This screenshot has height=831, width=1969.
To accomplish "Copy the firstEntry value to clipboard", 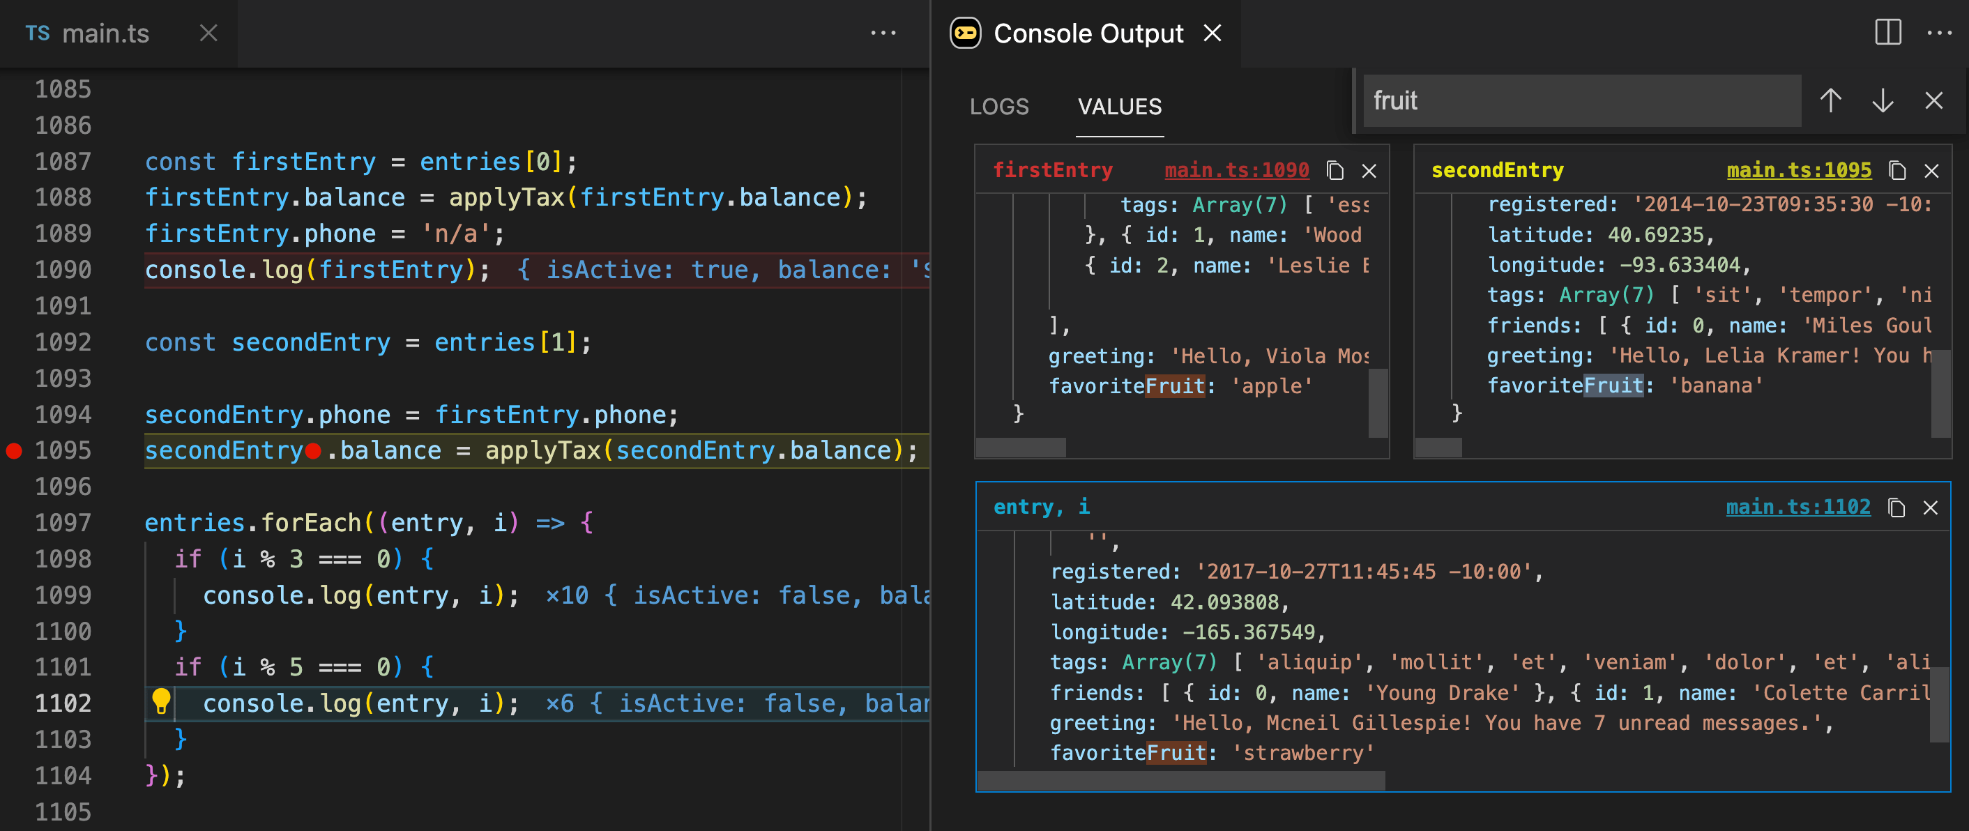I will [x=1335, y=171].
